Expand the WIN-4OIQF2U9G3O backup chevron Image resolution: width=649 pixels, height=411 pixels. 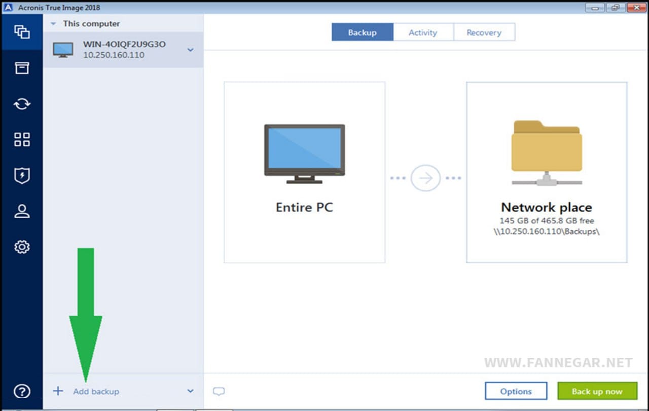coord(190,50)
